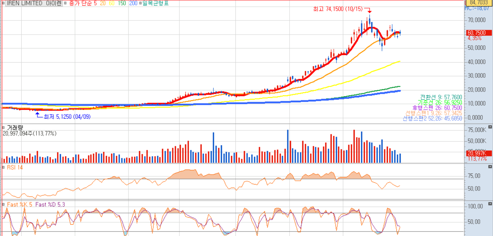Click the 일목균형표 indicator label

(x=156, y=3)
